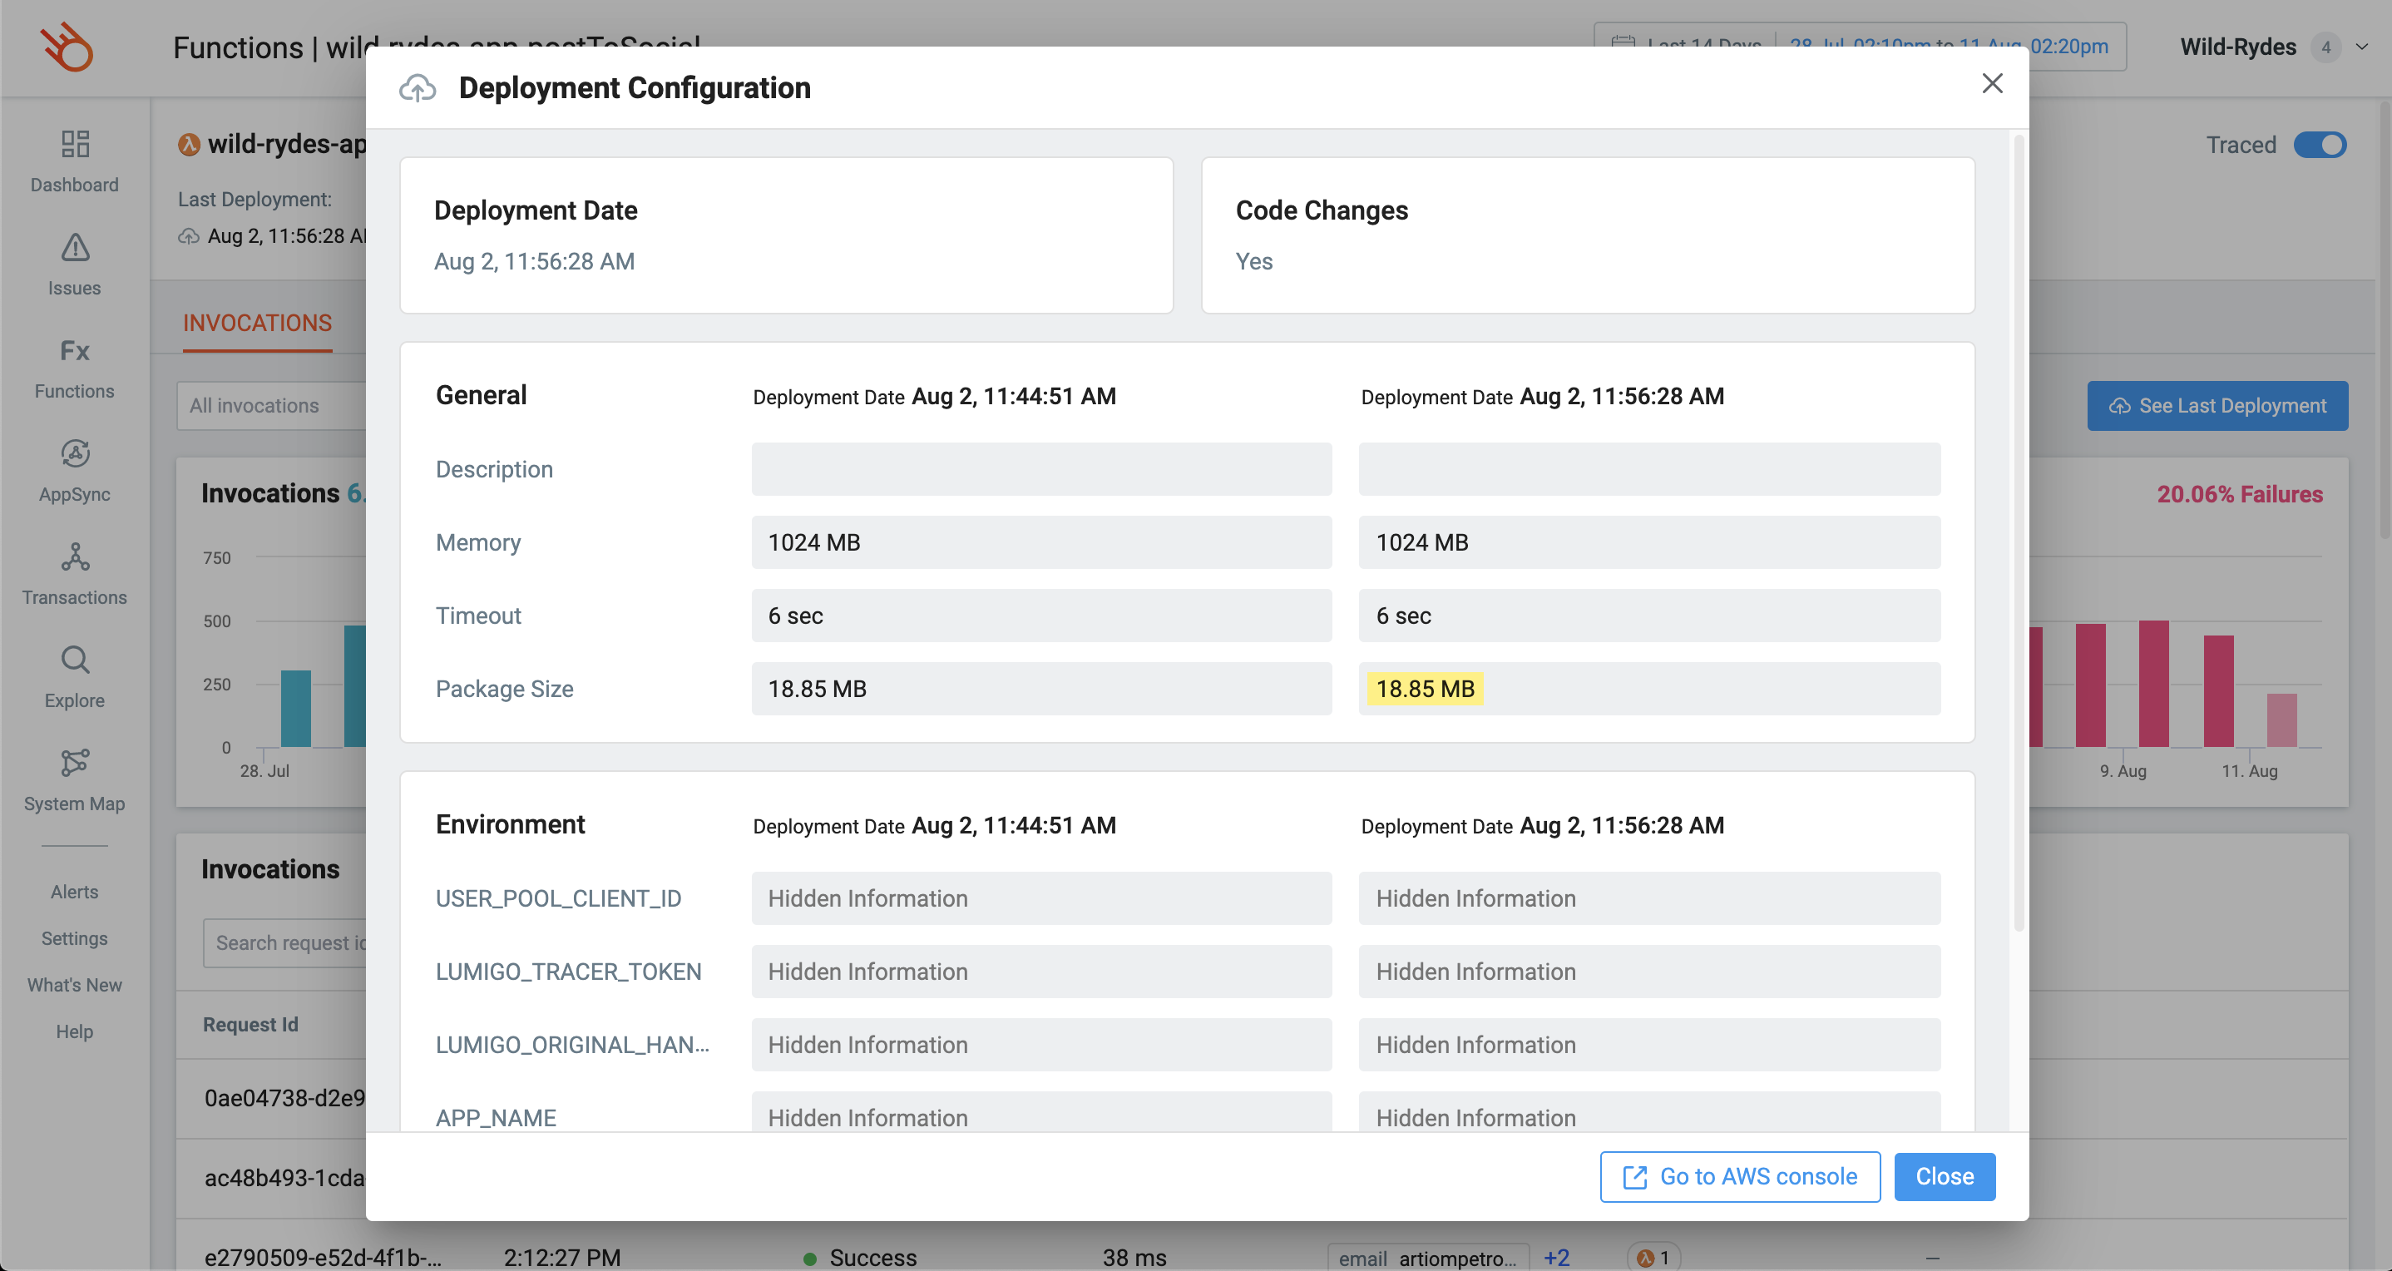Open the Dashboard sidebar icon
This screenshot has height=1271, width=2392.
click(74, 144)
